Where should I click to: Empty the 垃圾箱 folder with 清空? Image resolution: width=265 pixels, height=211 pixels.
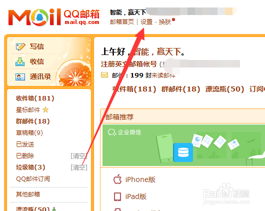pos(79,167)
